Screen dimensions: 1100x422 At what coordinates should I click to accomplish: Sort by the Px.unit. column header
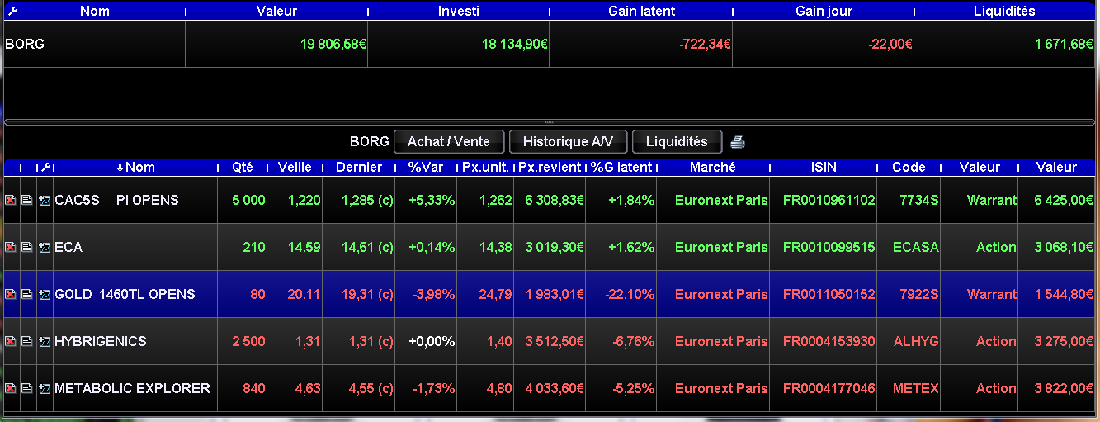tap(485, 167)
